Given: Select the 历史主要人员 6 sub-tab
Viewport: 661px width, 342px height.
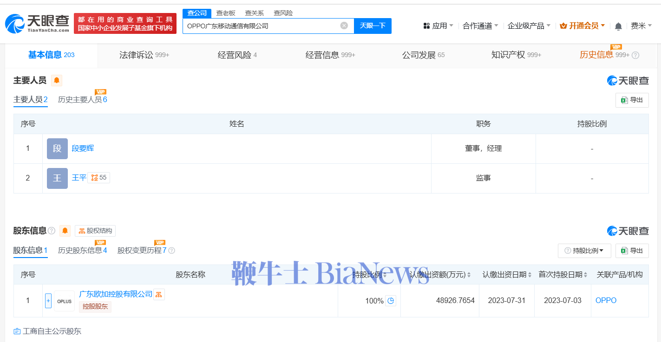Looking at the screenshot, I should pyautogui.click(x=83, y=100).
